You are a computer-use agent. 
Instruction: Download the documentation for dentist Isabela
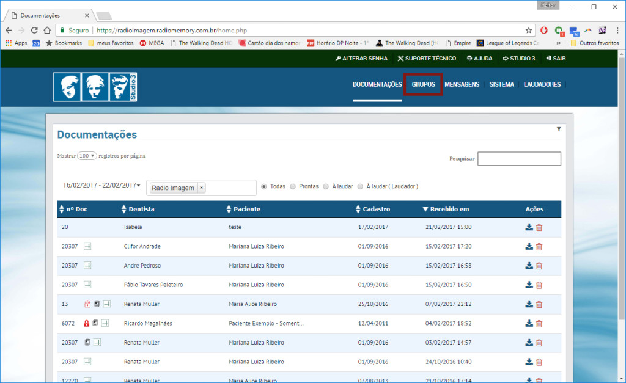point(529,227)
